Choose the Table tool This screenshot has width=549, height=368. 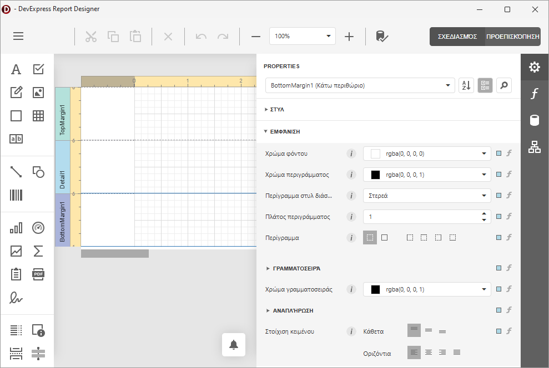[x=38, y=116]
